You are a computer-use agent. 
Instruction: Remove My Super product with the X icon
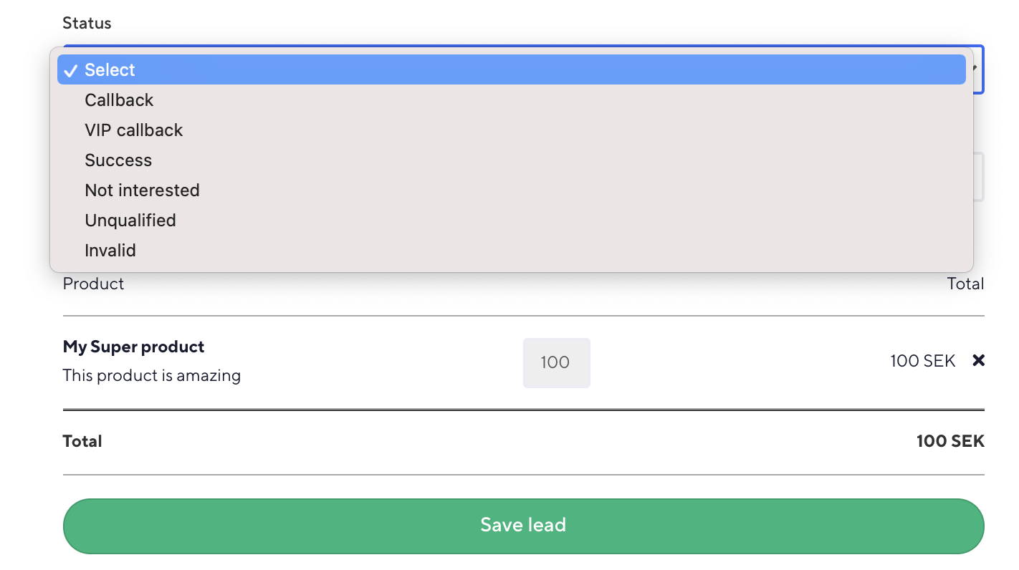point(978,361)
